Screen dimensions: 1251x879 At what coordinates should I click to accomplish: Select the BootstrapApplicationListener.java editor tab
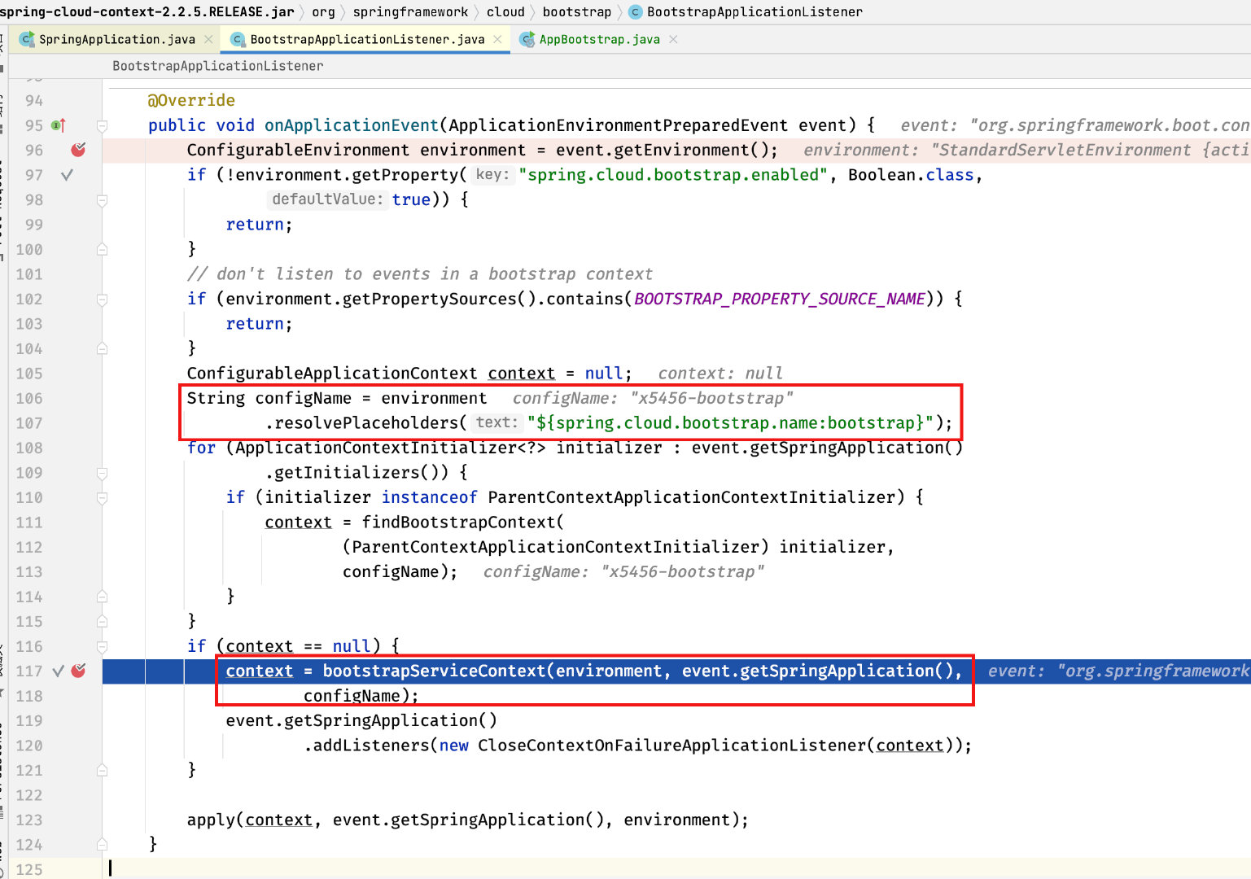367,39
